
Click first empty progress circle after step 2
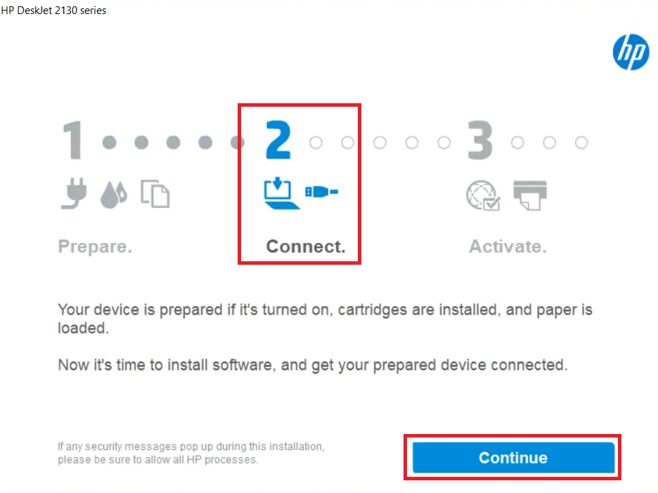(316, 143)
